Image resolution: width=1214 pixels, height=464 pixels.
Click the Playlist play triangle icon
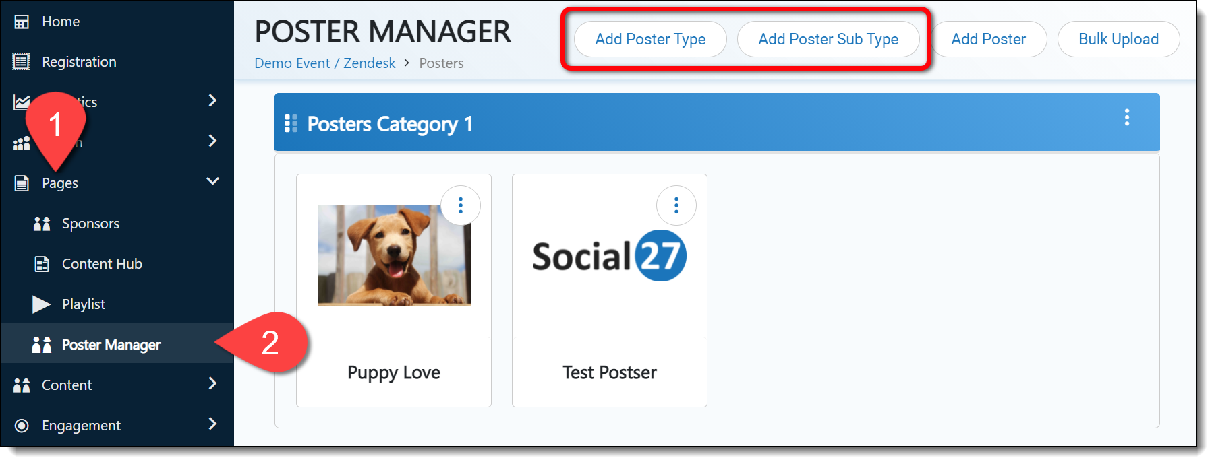click(41, 304)
